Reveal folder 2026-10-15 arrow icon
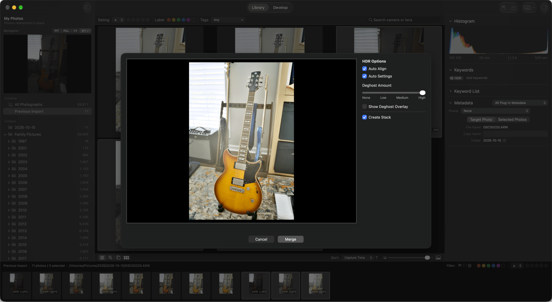This screenshot has width=552, height=302. pos(504,140)
